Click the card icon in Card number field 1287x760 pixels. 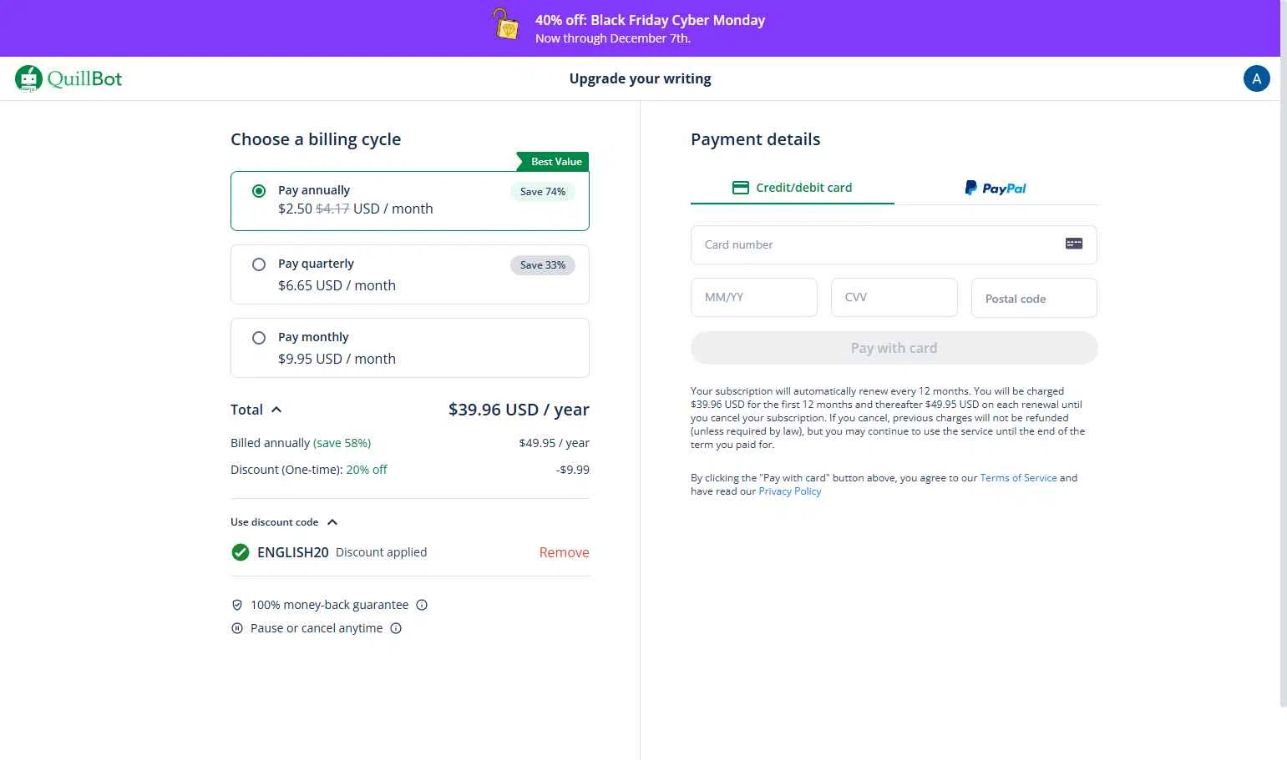tap(1074, 244)
